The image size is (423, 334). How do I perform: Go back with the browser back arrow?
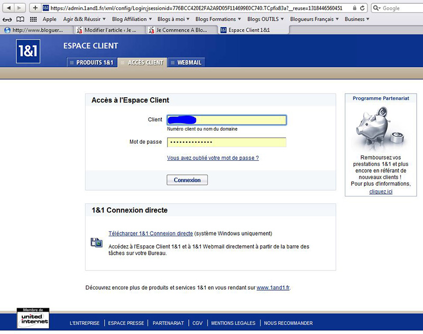click(x=8, y=8)
